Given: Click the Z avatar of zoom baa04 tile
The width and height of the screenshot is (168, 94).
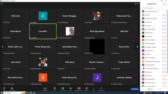Looking at the screenshot, I should click(43, 16).
